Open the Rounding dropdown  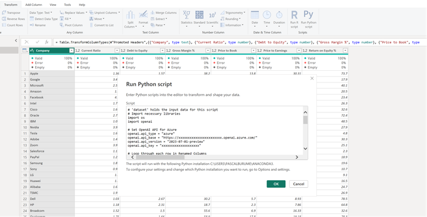[x=231, y=19]
